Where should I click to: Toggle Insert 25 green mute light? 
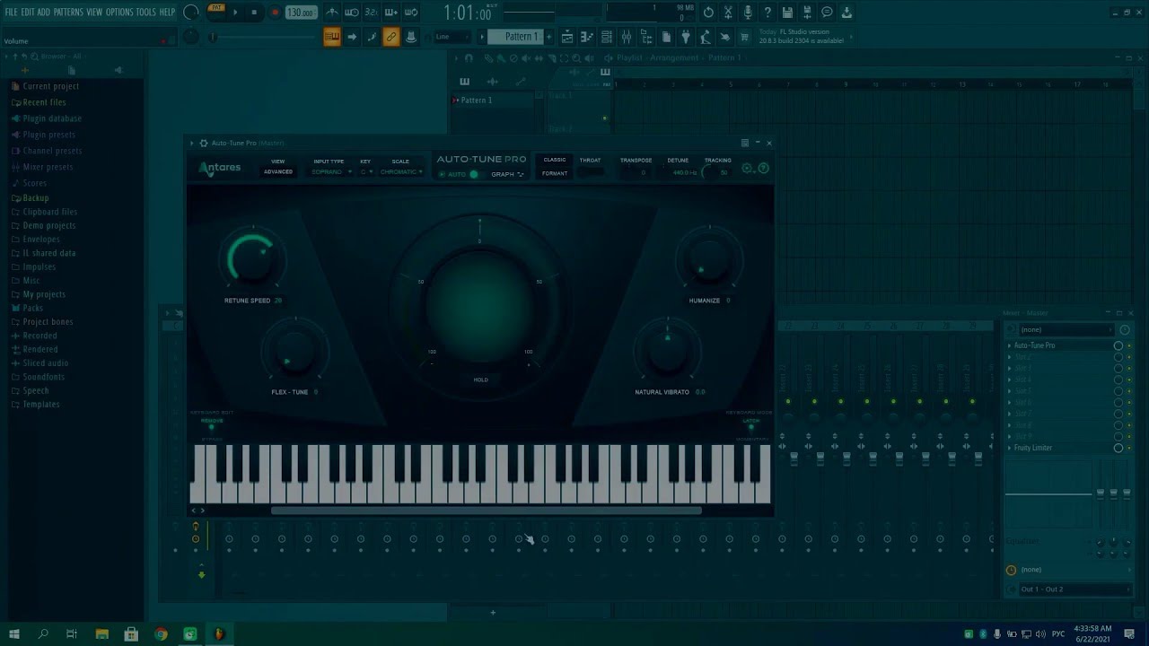[x=867, y=401]
